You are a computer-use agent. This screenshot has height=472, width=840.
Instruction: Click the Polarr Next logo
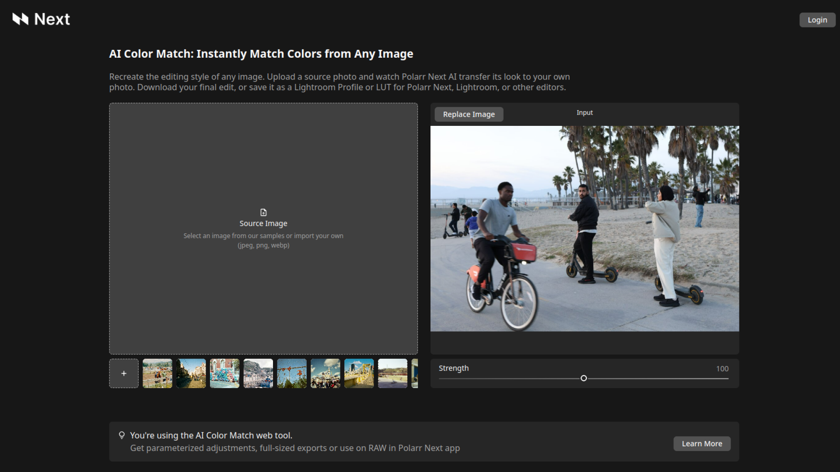(41, 19)
